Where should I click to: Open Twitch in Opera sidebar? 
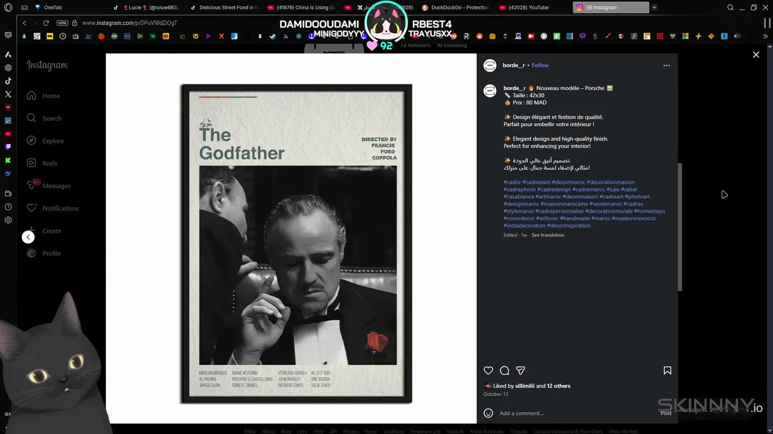pos(8,146)
